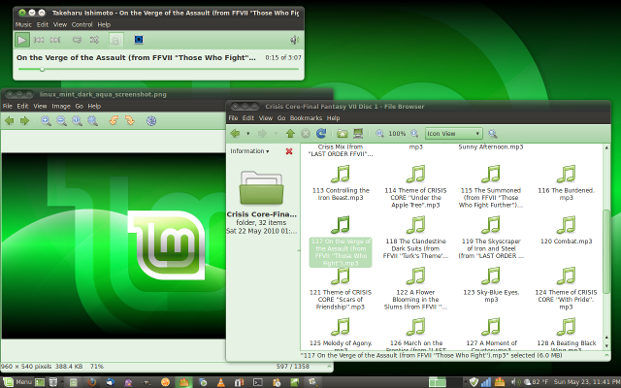621x388 pixels.
Task: Toggle the browse library button in music player
Action: [116, 40]
